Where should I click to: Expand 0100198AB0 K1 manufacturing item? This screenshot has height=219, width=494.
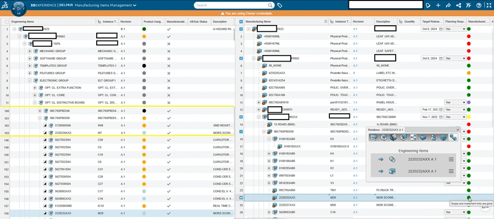269,161
